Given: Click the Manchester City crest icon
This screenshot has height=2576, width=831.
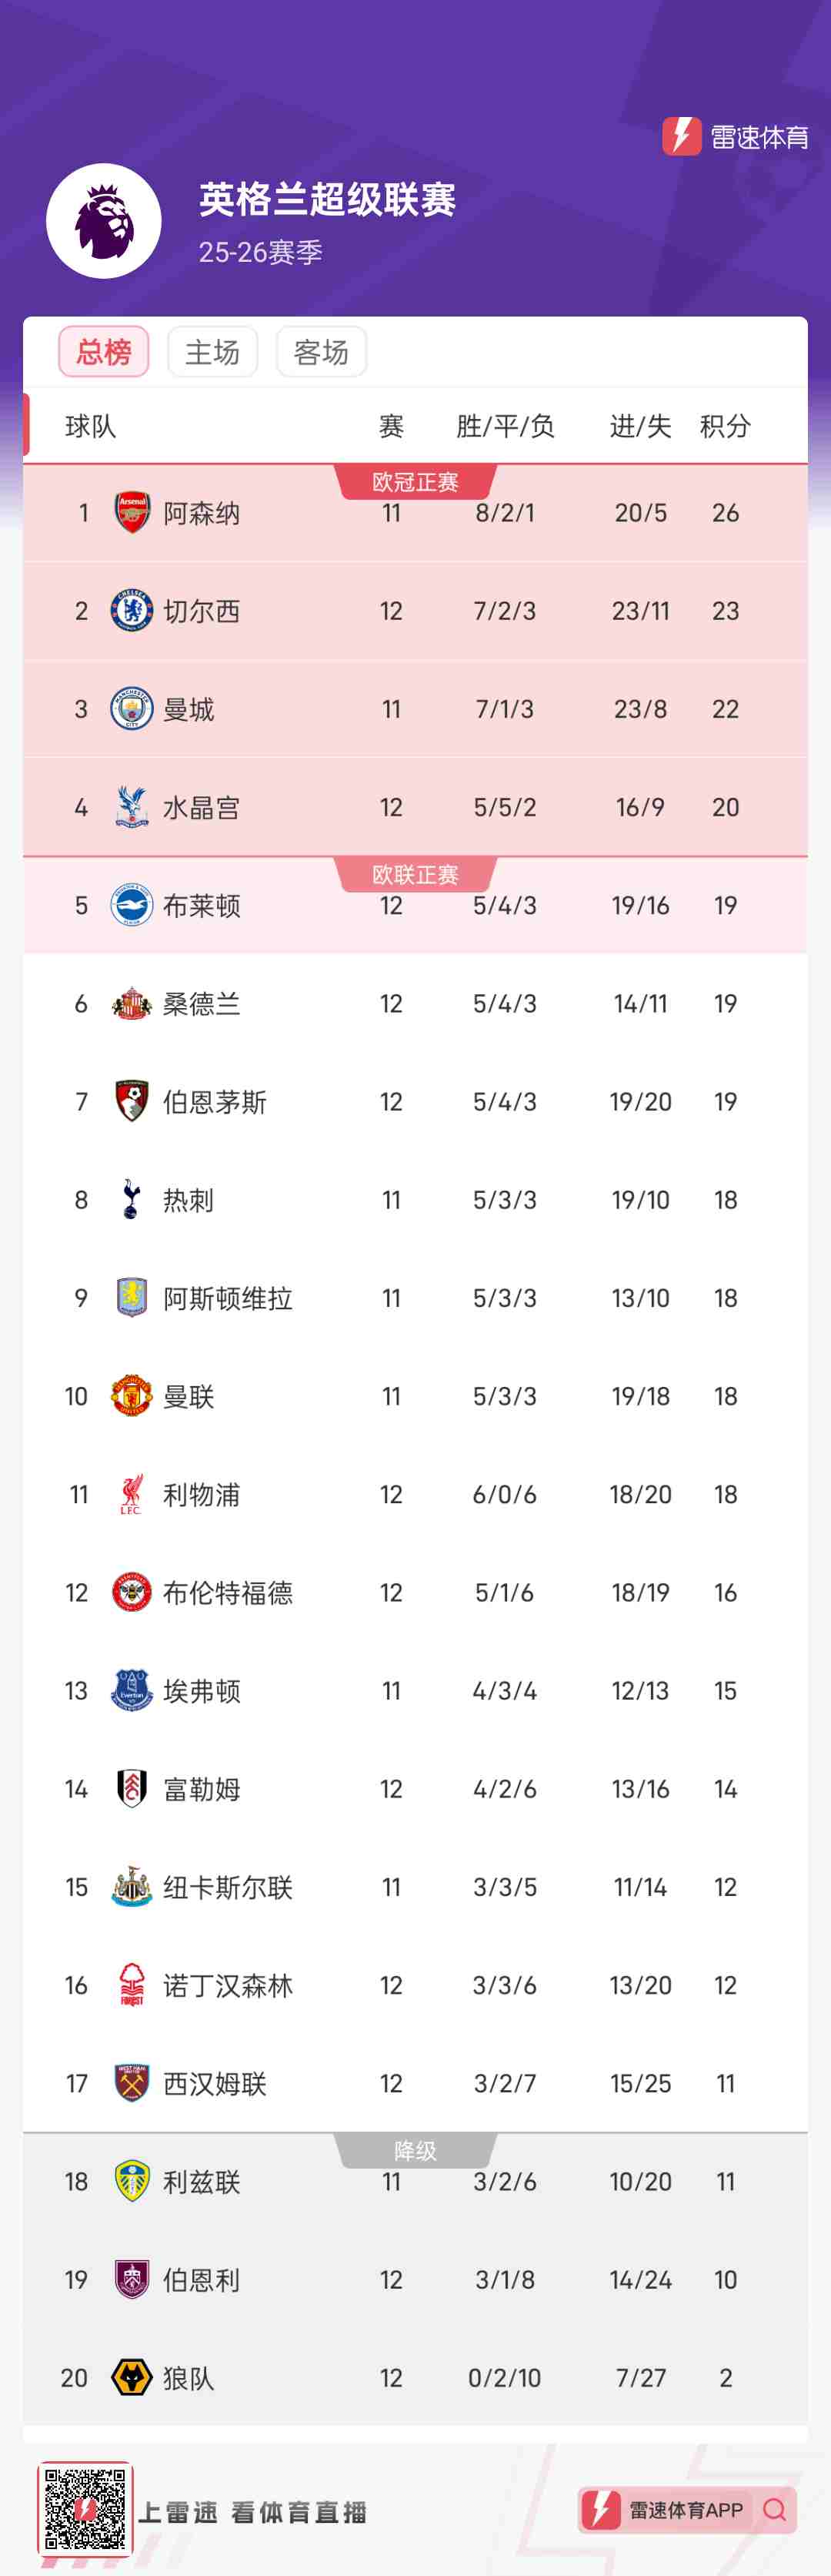Looking at the screenshot, I should (x=132, y=709).
